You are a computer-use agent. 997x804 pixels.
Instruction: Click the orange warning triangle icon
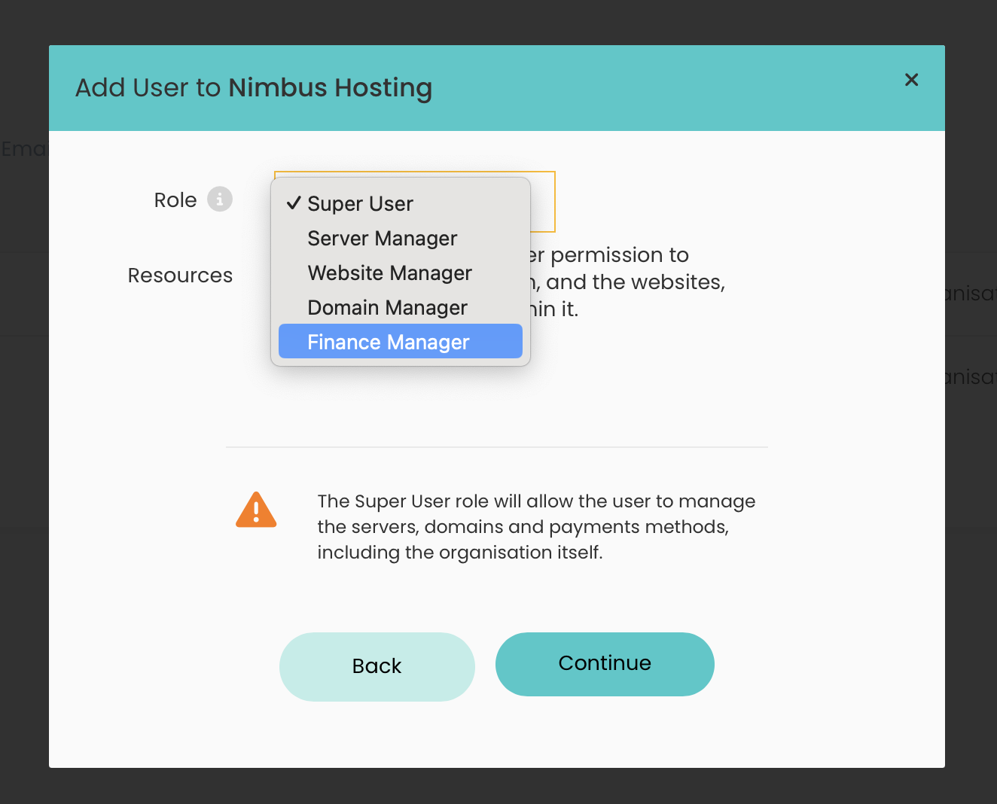pyautogui.click(x=256, y=510)
